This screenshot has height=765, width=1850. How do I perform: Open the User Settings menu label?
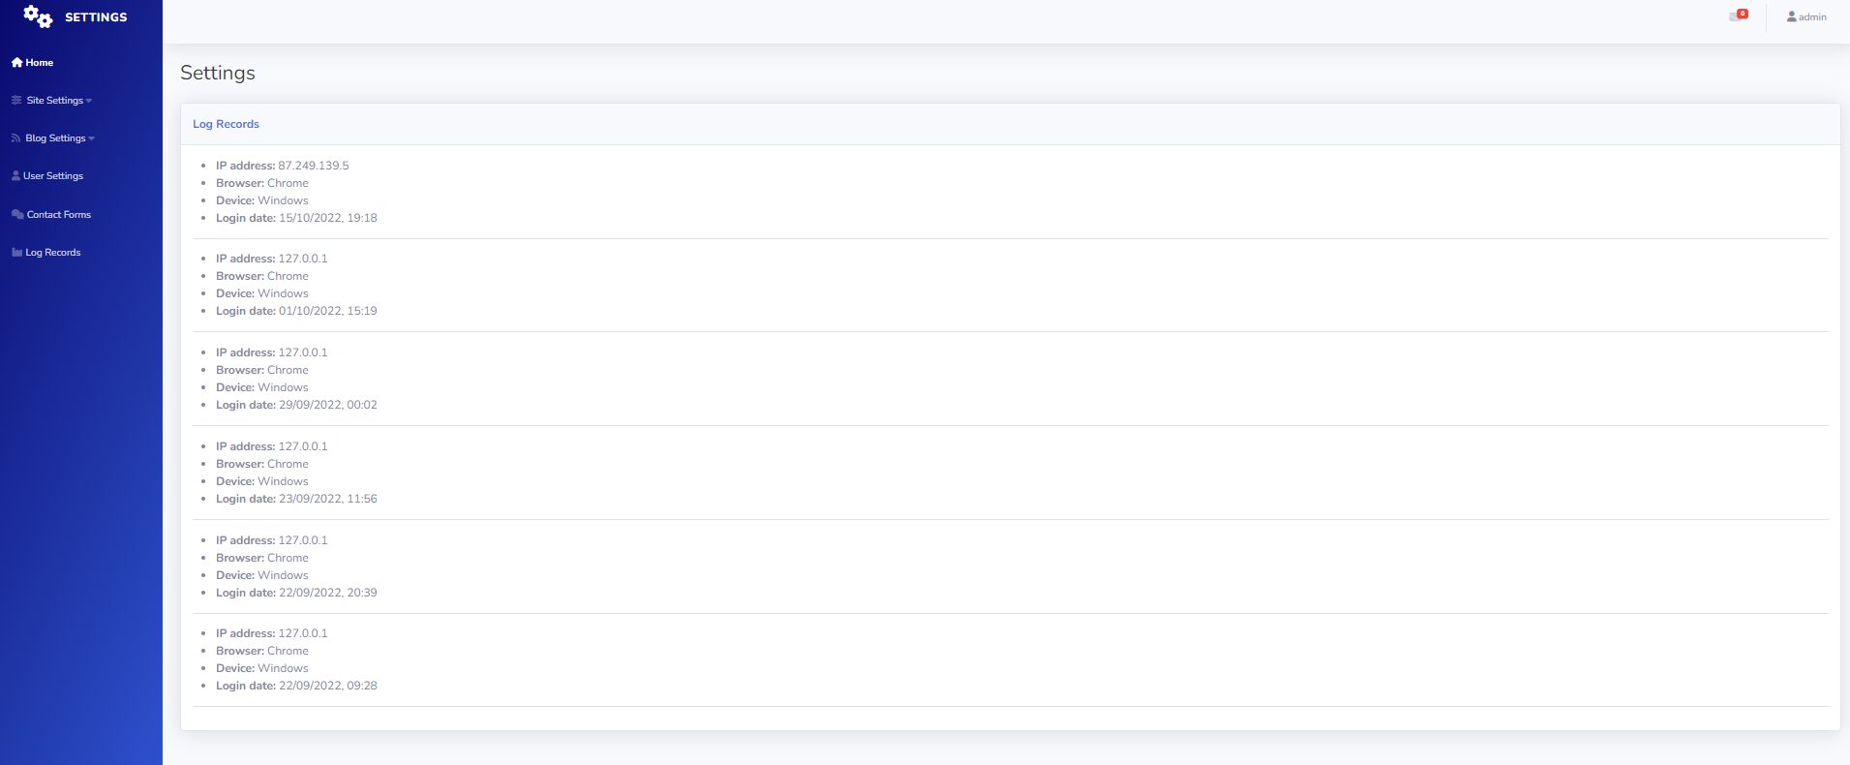click(53, 176)
